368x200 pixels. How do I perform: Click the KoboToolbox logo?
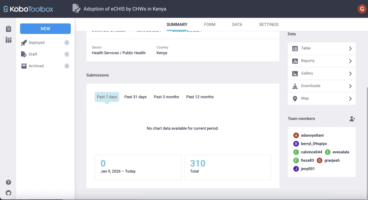point(28,9)
